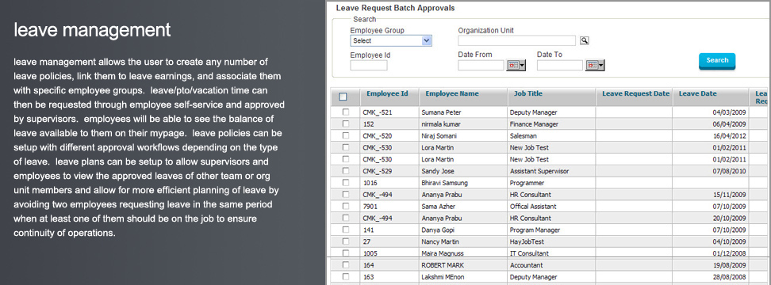Select the checkbox beside nirmala kumar
This screenshot has width=771, height=285.
pyautogui.click(x=346, y=123)
